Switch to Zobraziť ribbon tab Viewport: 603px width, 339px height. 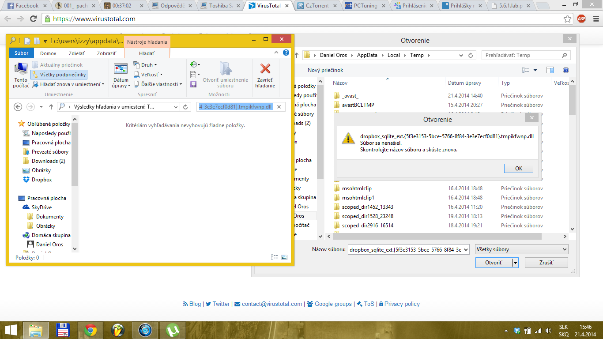point(106,53)
